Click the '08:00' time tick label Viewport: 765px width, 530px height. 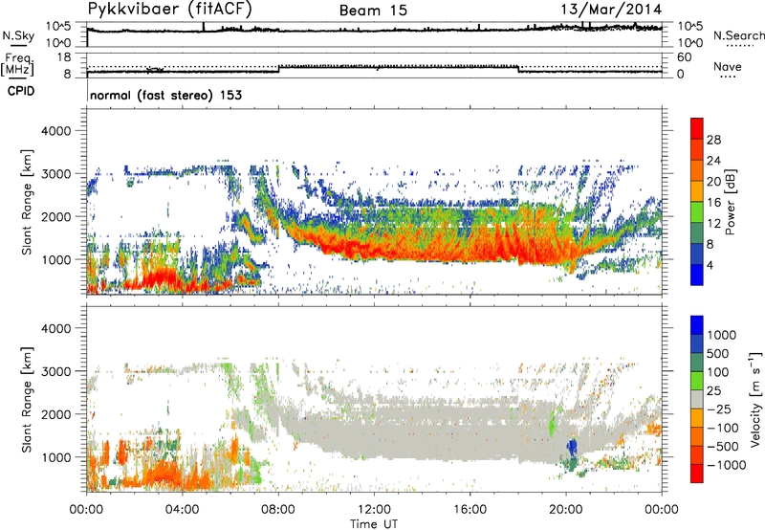(278, 510)
